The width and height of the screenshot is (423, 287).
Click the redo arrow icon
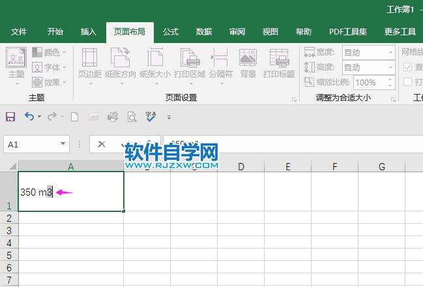52,117
